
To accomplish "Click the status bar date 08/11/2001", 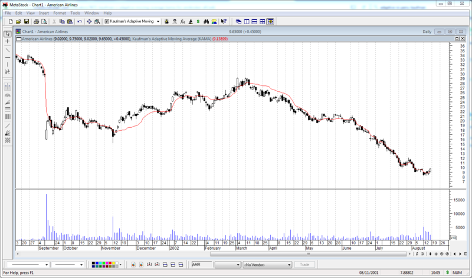I will coord(369,273).
